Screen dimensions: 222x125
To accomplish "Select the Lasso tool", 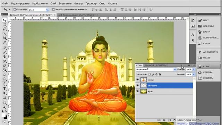I will pyautogui.click(x=5, y=29).
